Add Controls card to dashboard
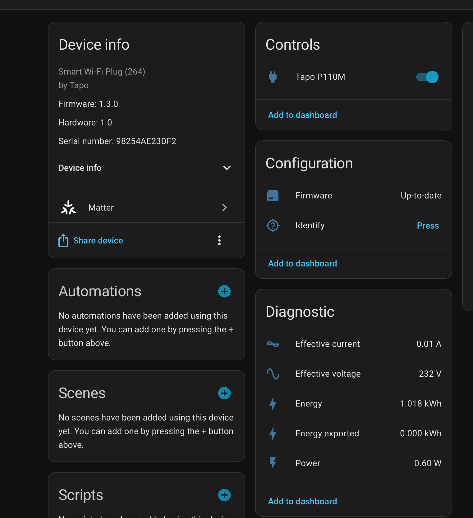The image size is (473, 518). 302,115
